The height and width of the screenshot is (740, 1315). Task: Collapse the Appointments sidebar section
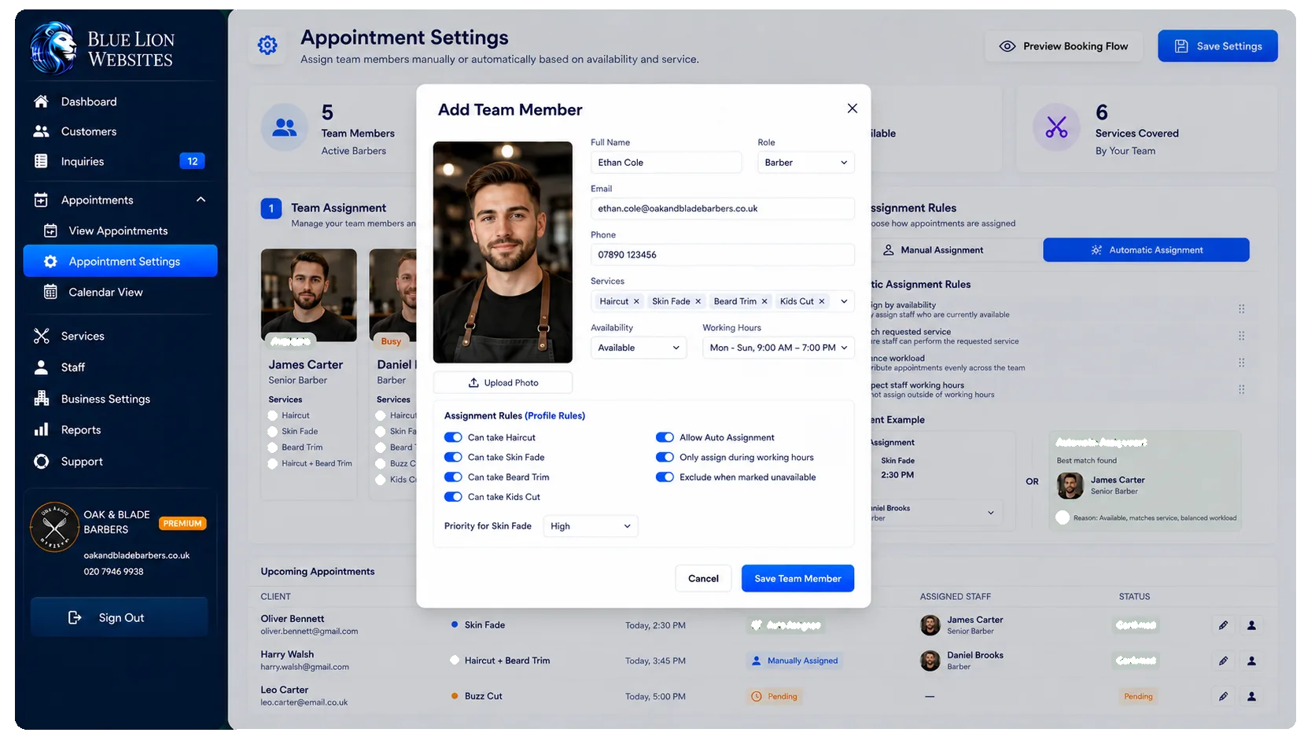[201, 200]
